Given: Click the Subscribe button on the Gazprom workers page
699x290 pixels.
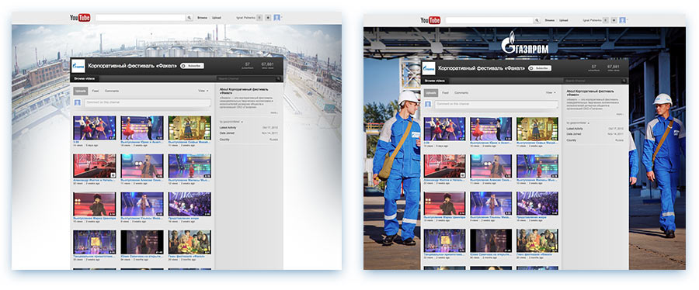Looking at the screenshot, I should coord(540,68).
